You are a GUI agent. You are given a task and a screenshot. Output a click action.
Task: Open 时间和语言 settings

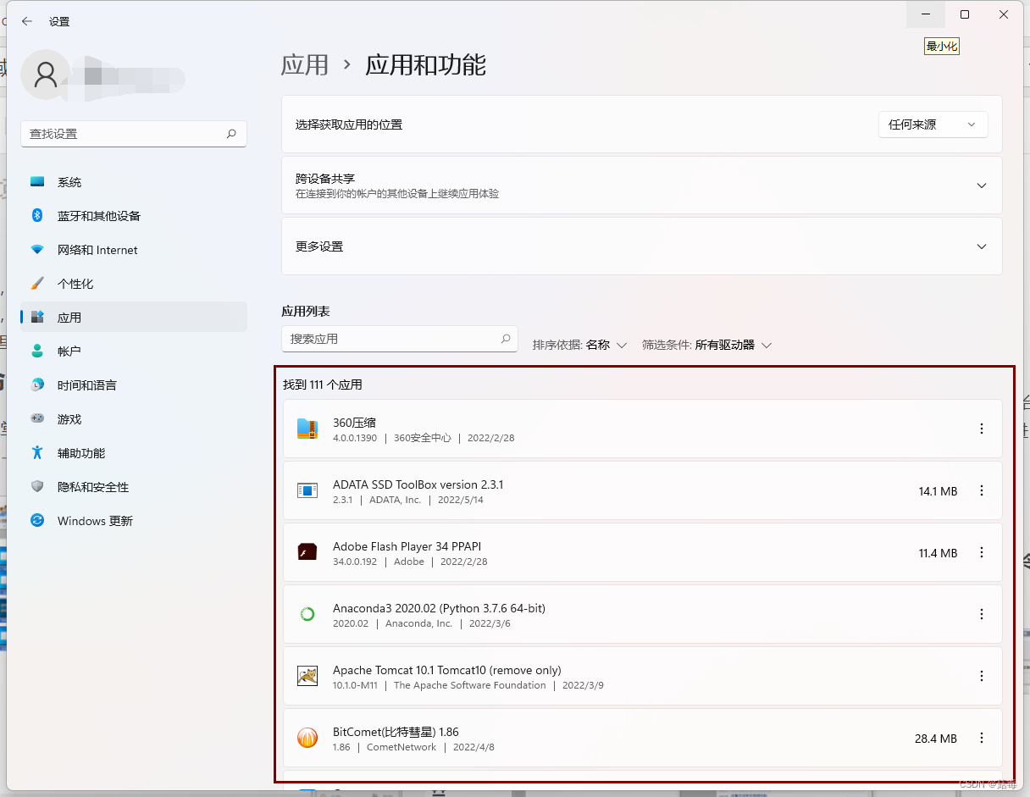pyautogui.click(x=134, y=385)
